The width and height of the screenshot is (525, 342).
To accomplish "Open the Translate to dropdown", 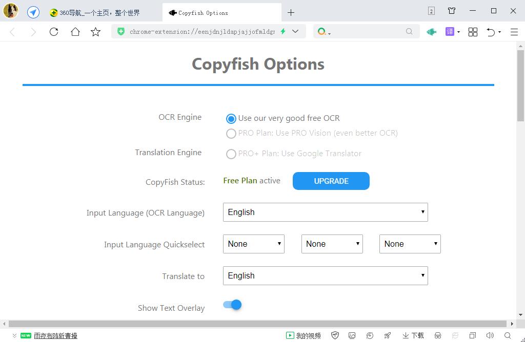I will click(326, 276).
